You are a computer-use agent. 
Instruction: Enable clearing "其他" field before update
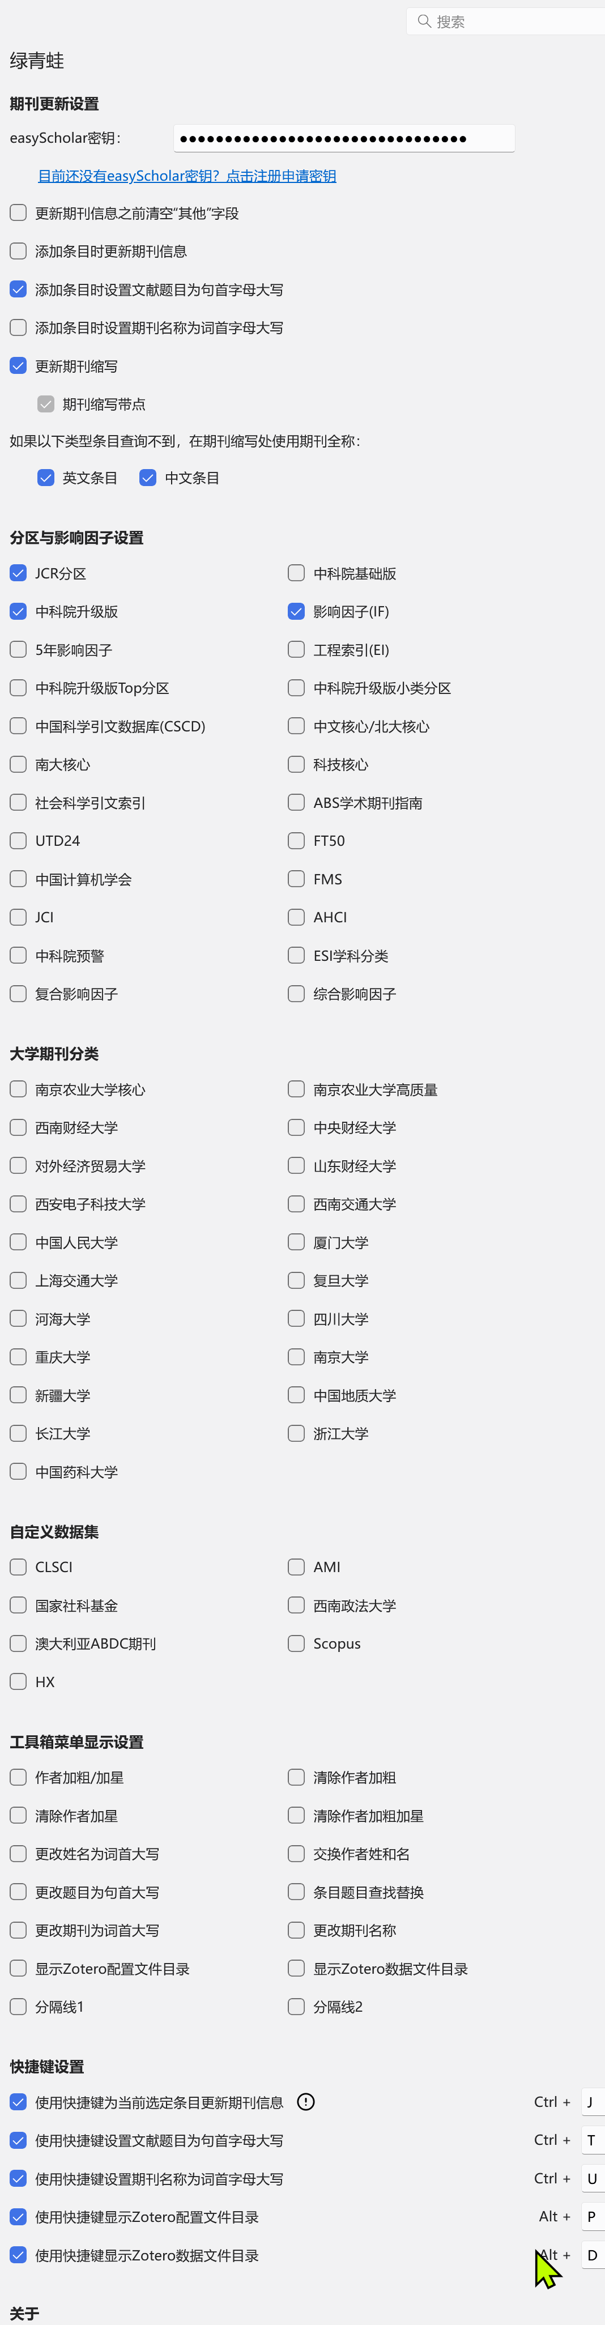(x=18, y=213)
